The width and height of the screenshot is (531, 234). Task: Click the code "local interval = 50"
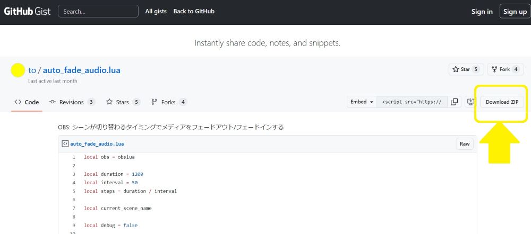pos(111,182)
